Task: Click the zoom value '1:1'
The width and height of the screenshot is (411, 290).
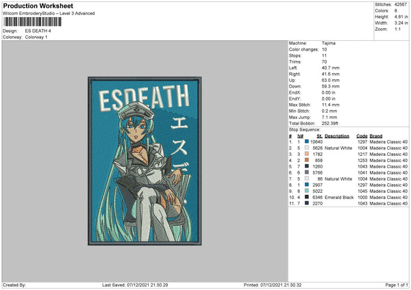Action: tap(397, 29)
